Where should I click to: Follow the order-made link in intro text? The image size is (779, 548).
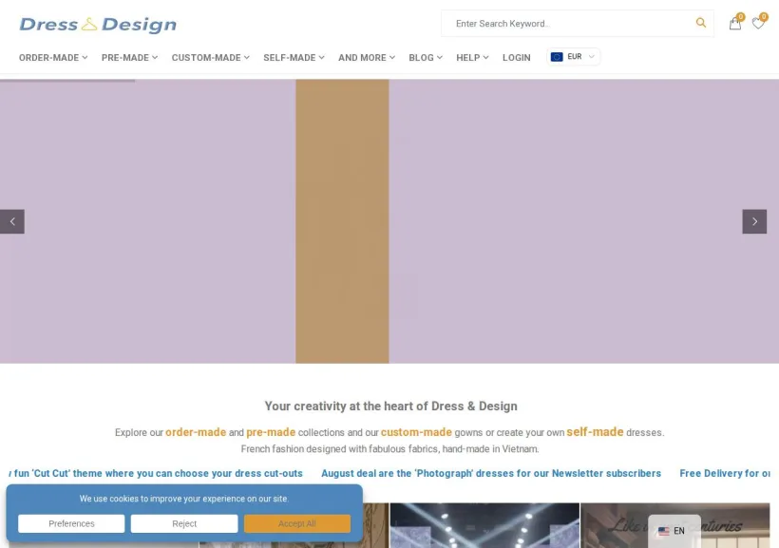(x=196, y=432)
